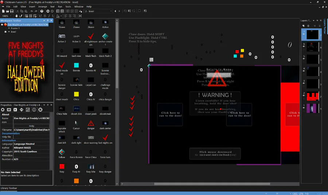
Task: Open the Window menu
Action: 79,7
